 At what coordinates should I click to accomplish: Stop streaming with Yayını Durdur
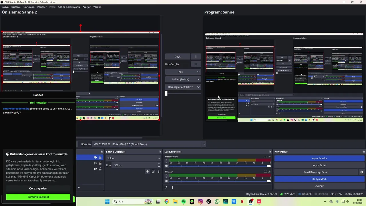pos(319,158)
